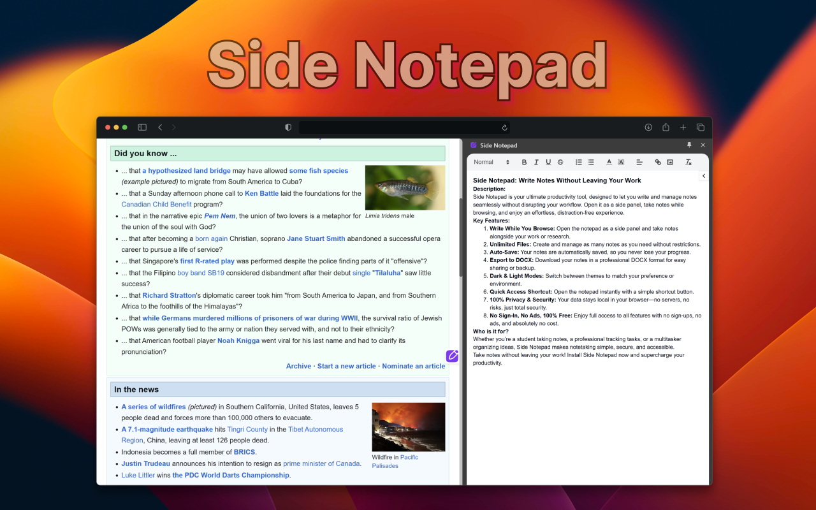Show Safari sidebar
The image size is (816, 510).
142,127
